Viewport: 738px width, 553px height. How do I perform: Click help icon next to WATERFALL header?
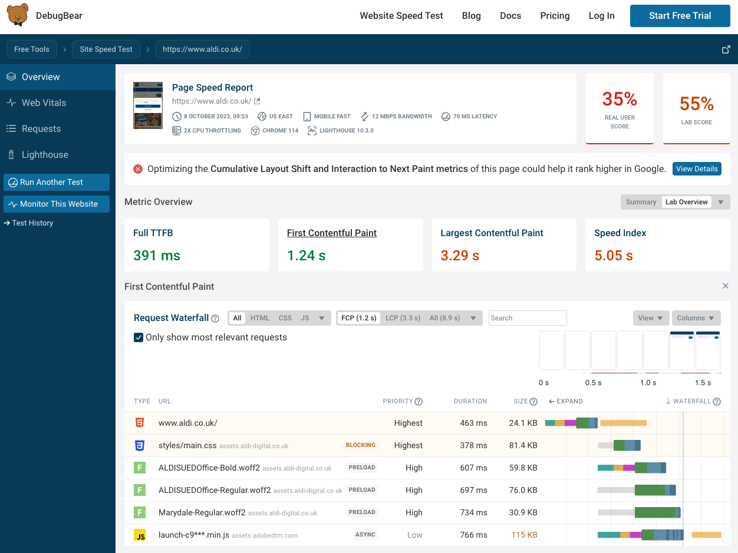pyautogui.click(x=717, y=402)
